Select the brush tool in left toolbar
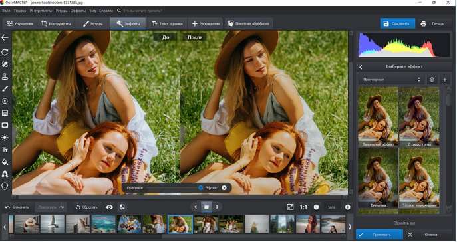This screenshot has height=242, width=457. pyautogui.click(x=5, y=89)
